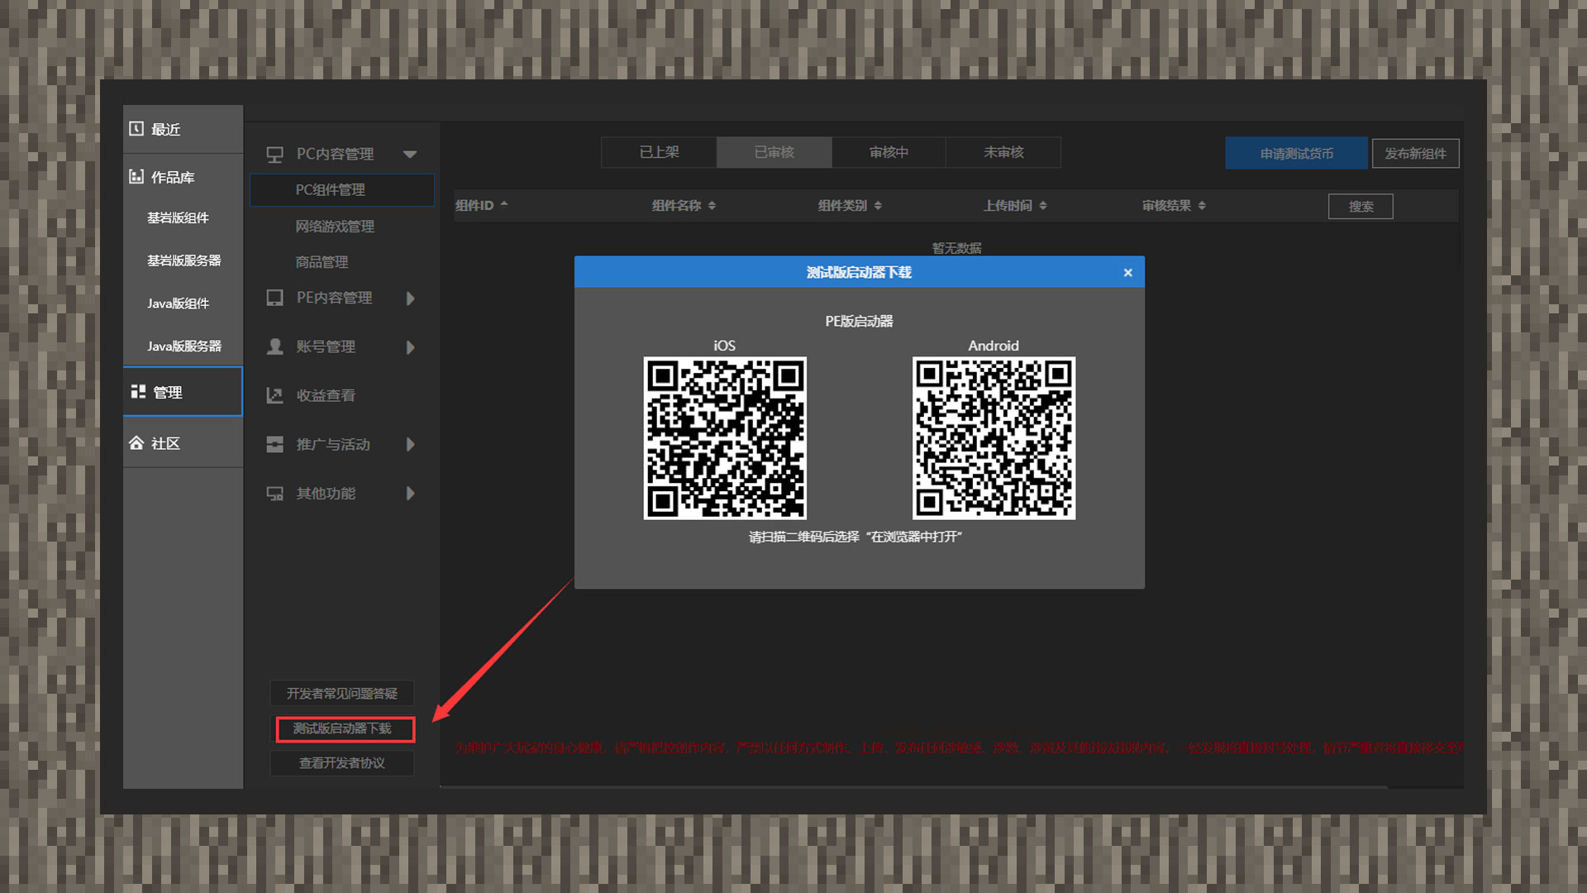This screenshot has width=1587, height=893.
Task: Click the 测试版启动器下载 button
Action: click(x=345, y=728)
